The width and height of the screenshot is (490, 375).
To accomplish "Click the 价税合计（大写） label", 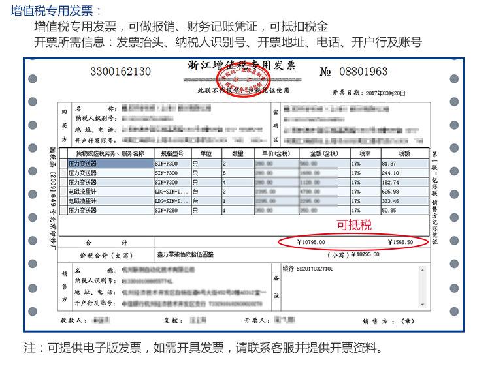I will [106, 256].
